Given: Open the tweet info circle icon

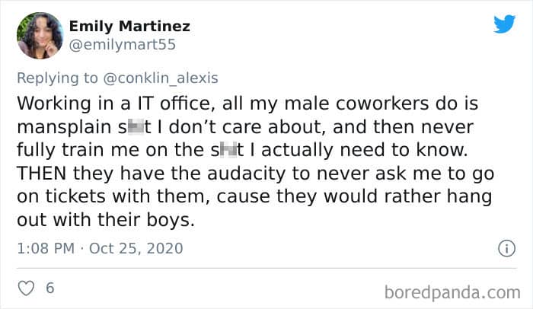Looking at the screenshot, I should (504, 248).
